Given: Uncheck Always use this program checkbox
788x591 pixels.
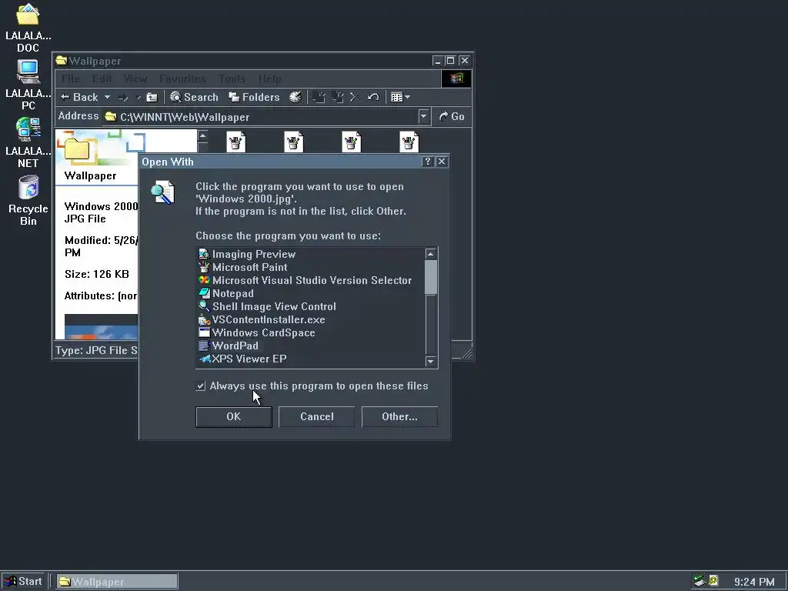Looking at the screenshot, I should (x=201, y=386).
